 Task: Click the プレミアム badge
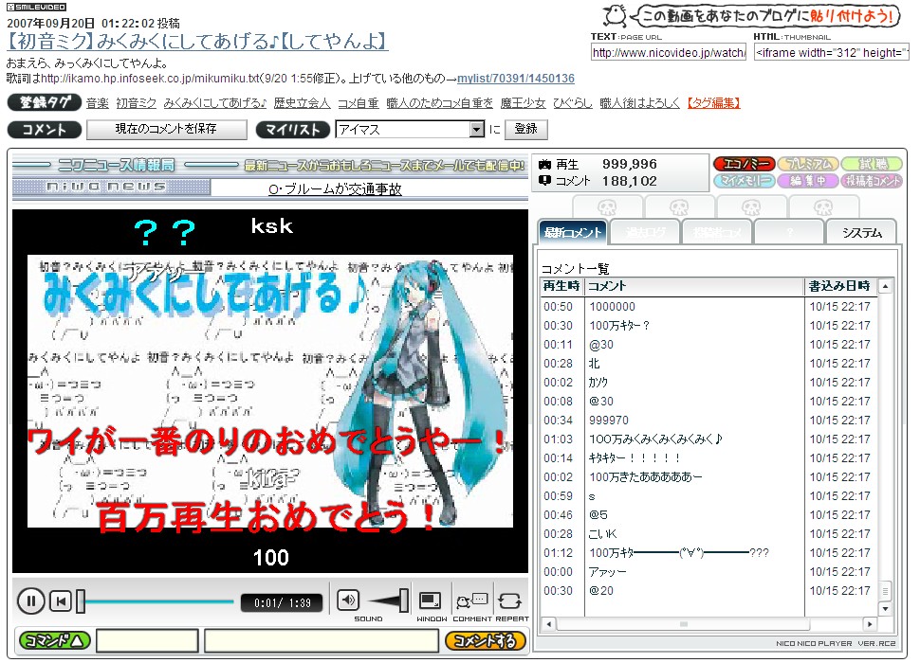(x=808, y=164)
